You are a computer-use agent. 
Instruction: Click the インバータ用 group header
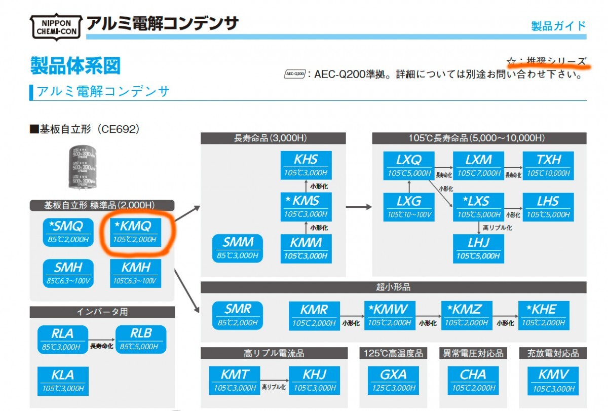tap(102, 312)
